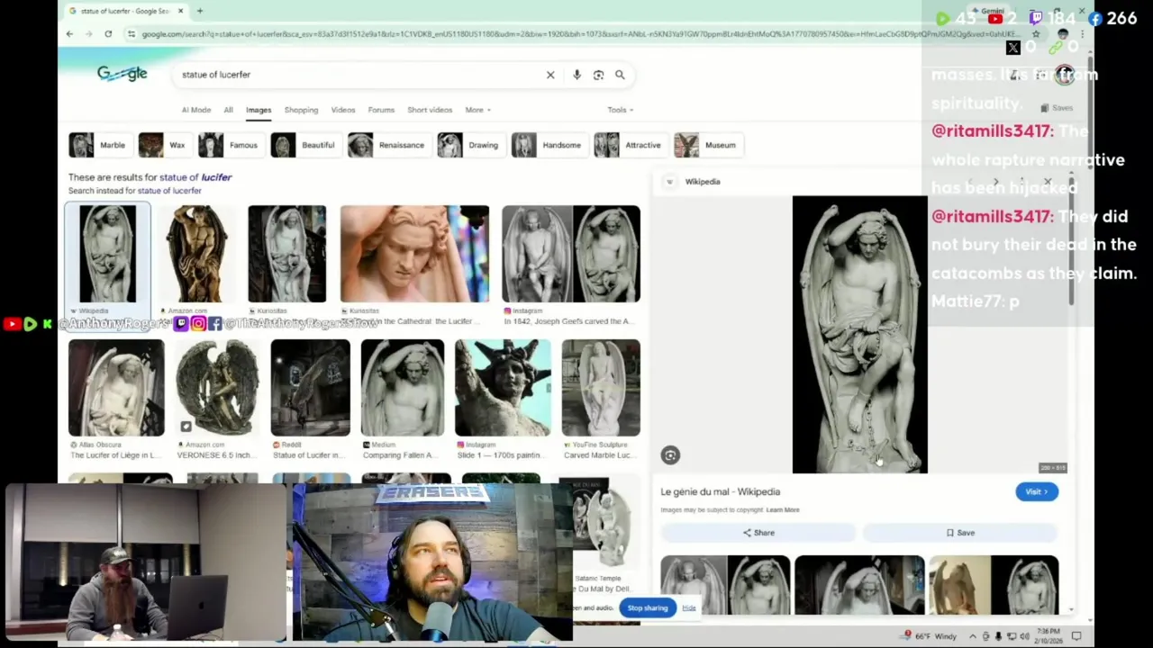This screenshot has height=648, width=1153.
Task: Open the Reddit 'Statue of Lucifer' thumbnail
Action: (311, 387)
